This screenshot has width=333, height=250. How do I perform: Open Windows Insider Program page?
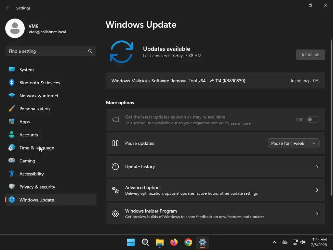point(216,214)
